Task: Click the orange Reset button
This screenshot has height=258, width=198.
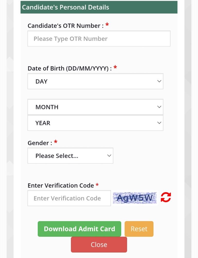Action: [x=139, y=229]
